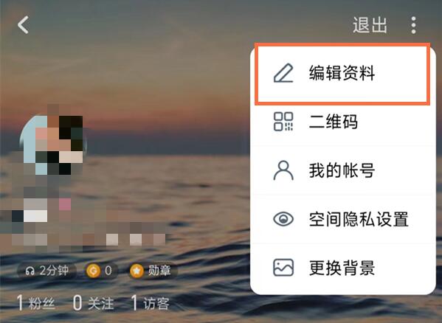Viewport: 442px width, 323px height.
Task: Click the QR code icon
Action: [283, 122]
